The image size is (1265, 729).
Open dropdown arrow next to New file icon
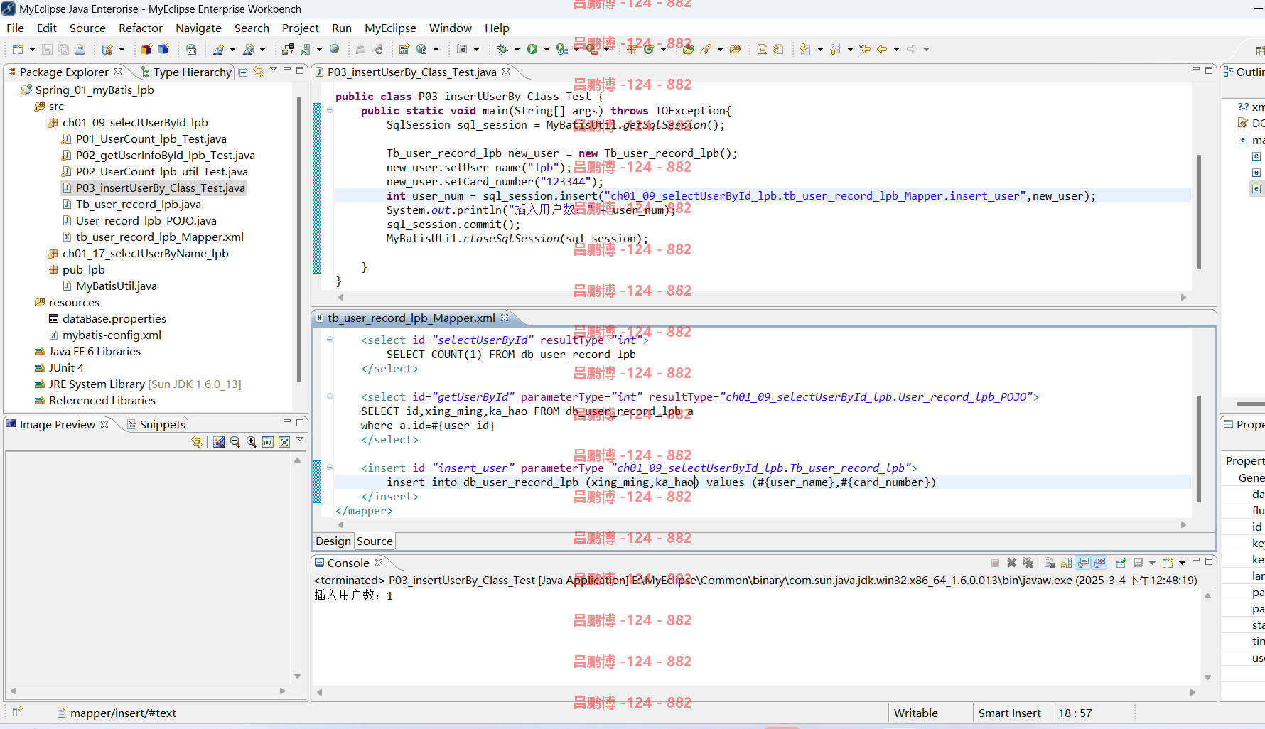coord(32,49)
